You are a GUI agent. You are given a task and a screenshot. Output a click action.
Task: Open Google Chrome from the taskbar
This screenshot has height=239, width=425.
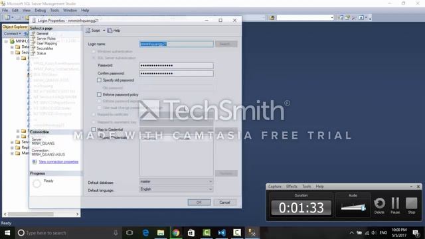[x=176, y=233]
